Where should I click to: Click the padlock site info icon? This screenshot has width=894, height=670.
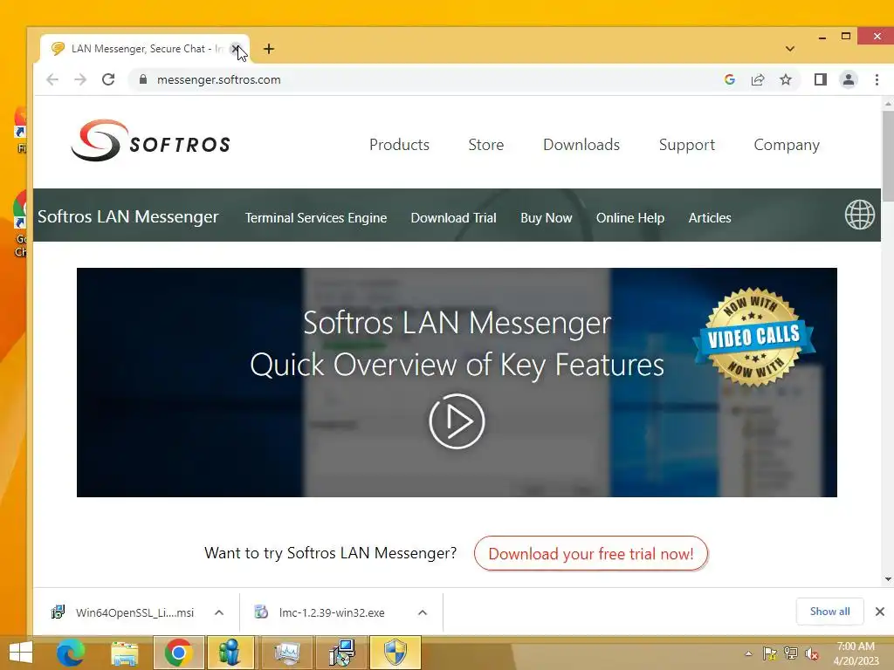[143, 79]
